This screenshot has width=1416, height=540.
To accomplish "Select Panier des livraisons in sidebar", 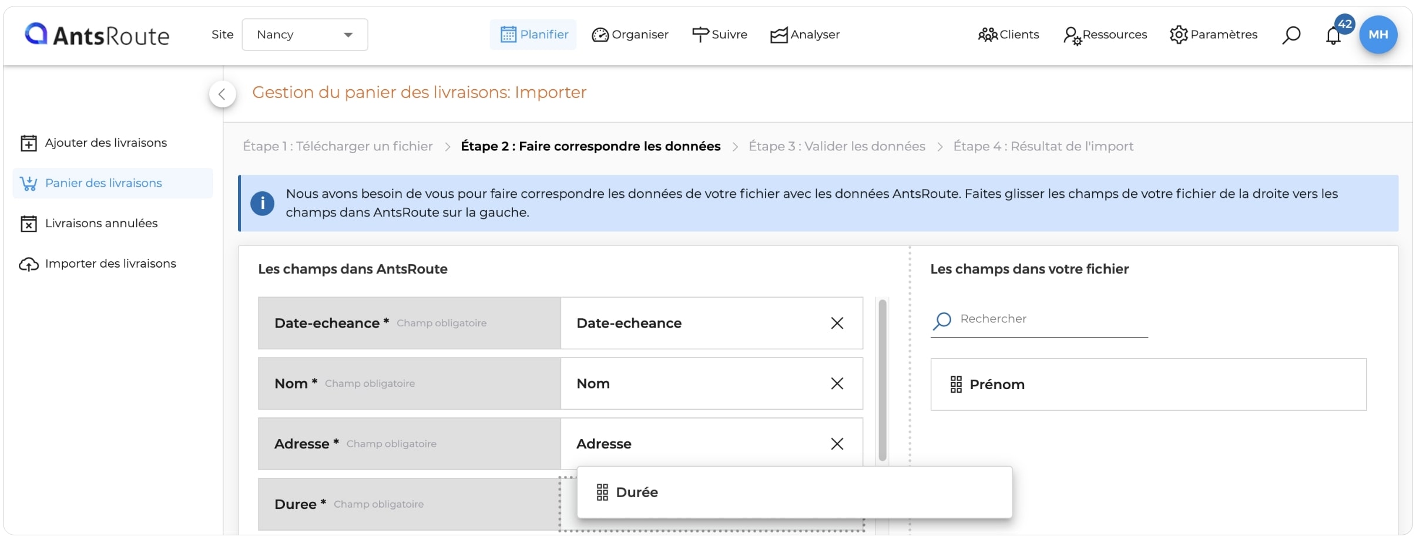I will coord(113,183).
